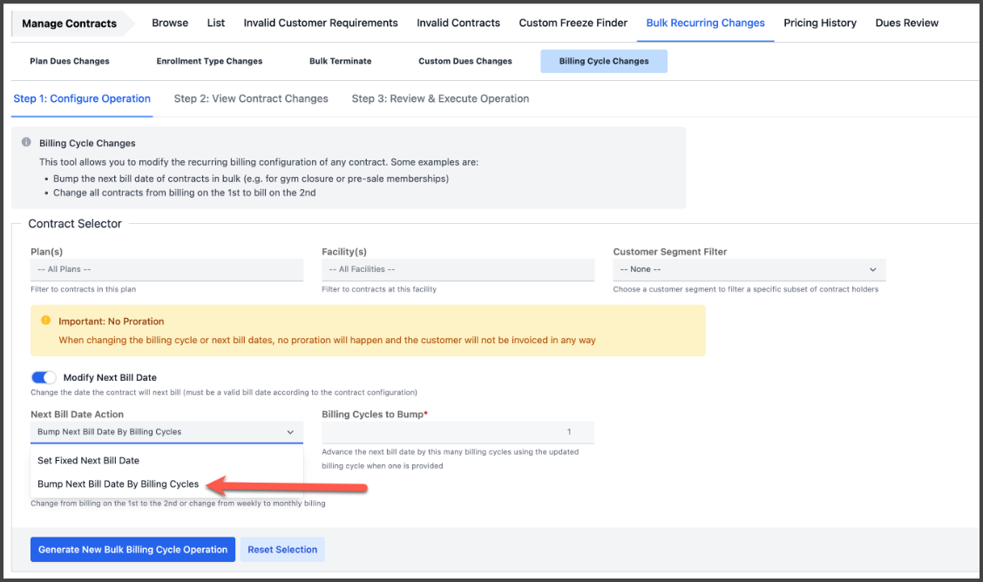Viewport: 983px width, 582px height.
Task: Open the Plan(s) filter selector
Action: [166, 270]
